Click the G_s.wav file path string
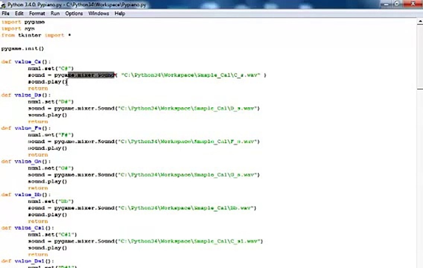The height and width of the screenshot is (268, 423). click(187, 175)
